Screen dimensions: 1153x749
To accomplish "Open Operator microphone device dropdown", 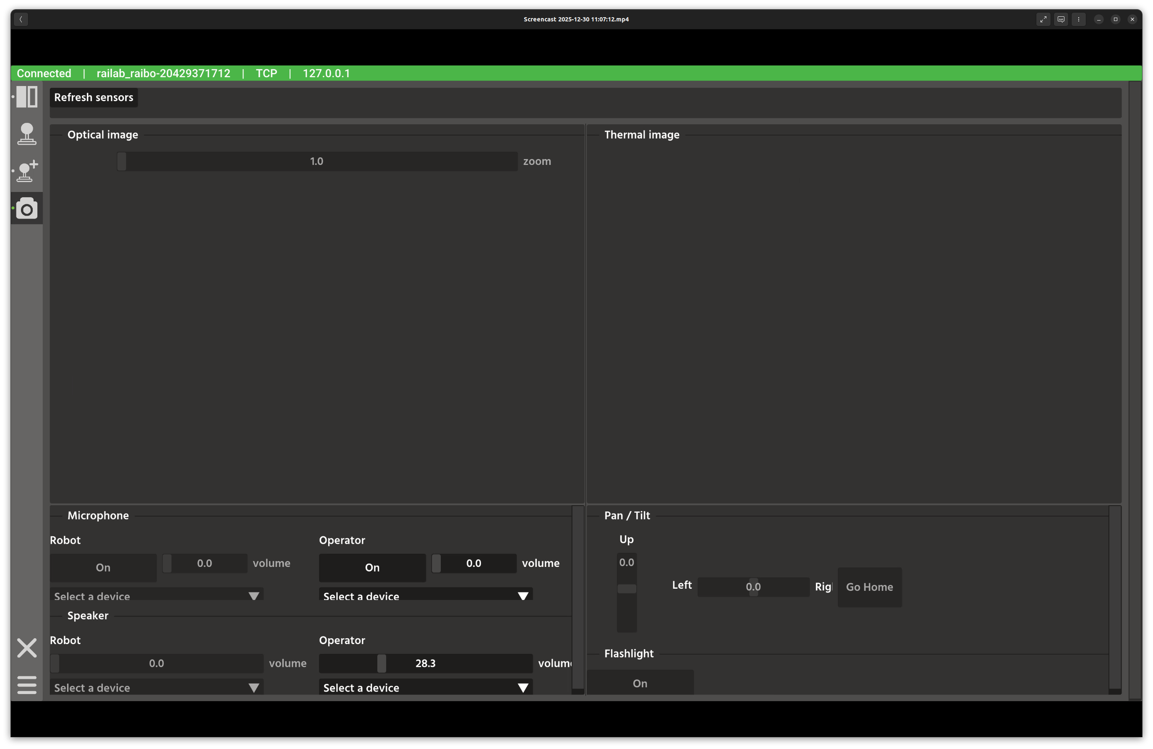I will coord(425,595).
